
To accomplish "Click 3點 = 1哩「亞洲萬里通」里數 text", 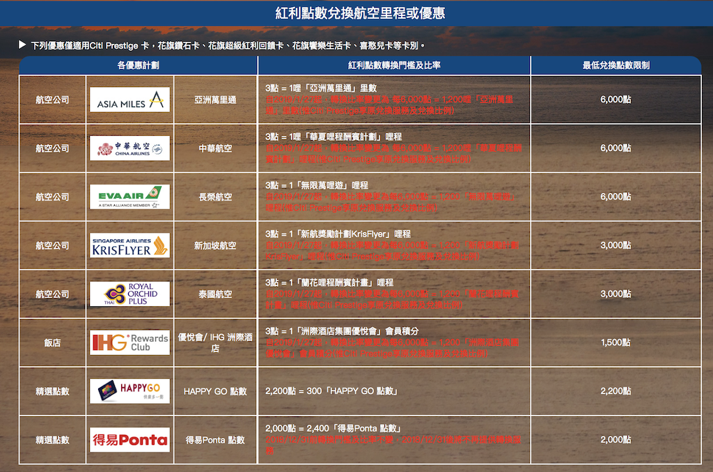I will (321, 88).
